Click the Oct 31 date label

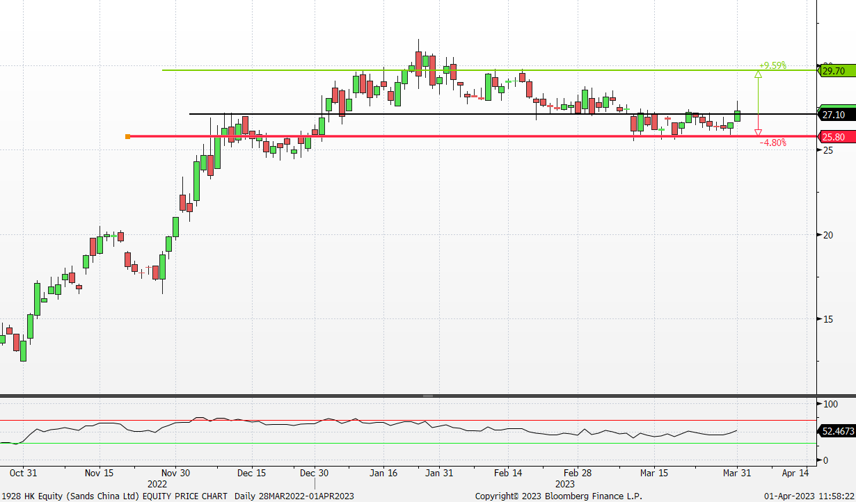23,473
